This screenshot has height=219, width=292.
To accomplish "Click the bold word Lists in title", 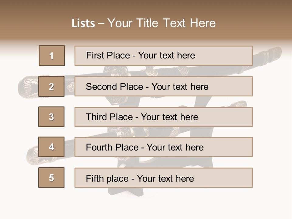I will [x=83, y=23].
